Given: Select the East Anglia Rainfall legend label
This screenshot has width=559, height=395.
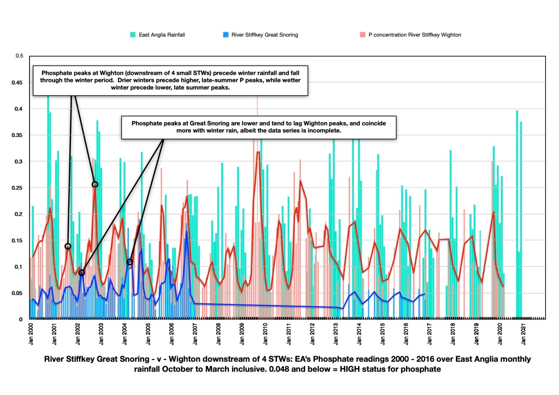Looking at the screenshot, I should click(x=161, y=34).
